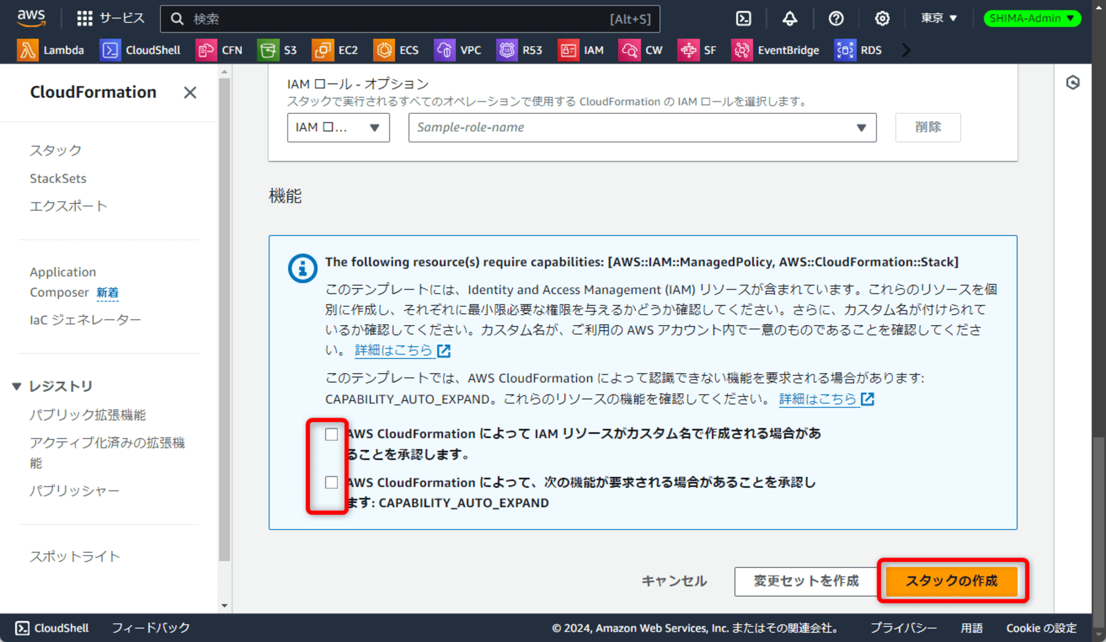Click 削除 button to remove IAM role
Screen dimensions: 1106x642
[927, 128]
